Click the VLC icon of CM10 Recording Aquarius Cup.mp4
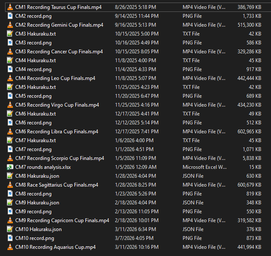Screen dimensions: 271x256 click(x=10, y=247)
